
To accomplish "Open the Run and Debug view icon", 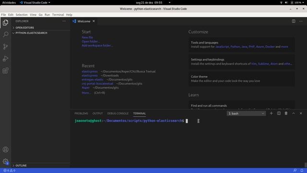I will (5, 59).
